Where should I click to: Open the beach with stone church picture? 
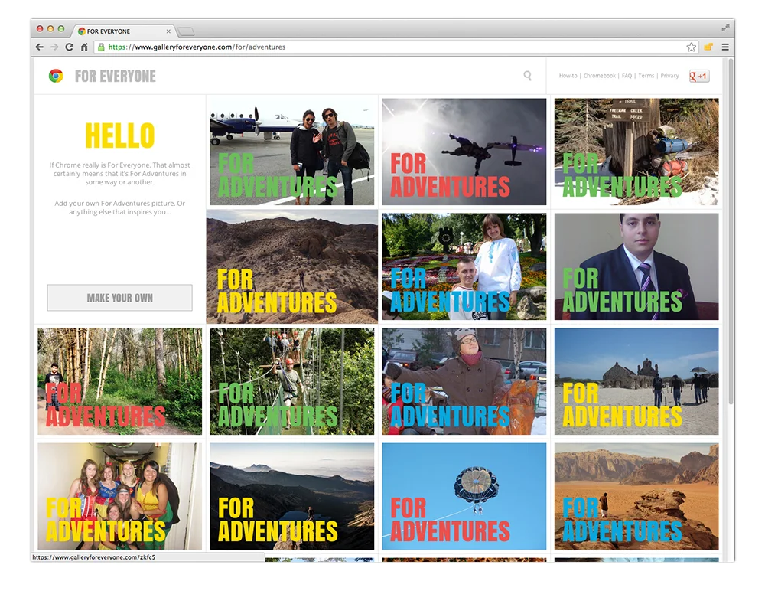(636, 381)
